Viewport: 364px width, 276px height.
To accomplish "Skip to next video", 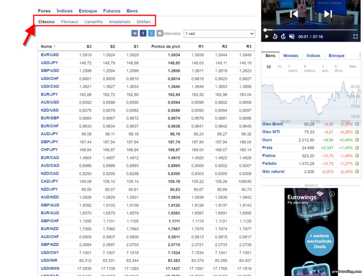I will click(x=328, y=14).
